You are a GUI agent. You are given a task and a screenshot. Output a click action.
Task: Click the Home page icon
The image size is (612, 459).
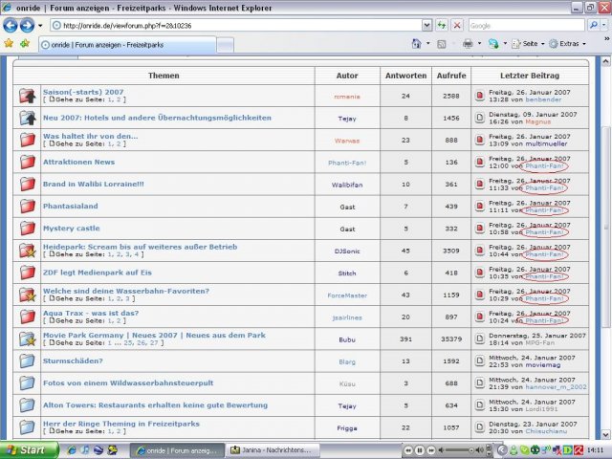(417, 44)
